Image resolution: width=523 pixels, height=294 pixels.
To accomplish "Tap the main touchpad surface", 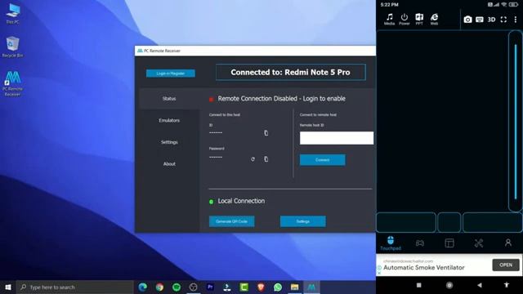I will [442, 121].
